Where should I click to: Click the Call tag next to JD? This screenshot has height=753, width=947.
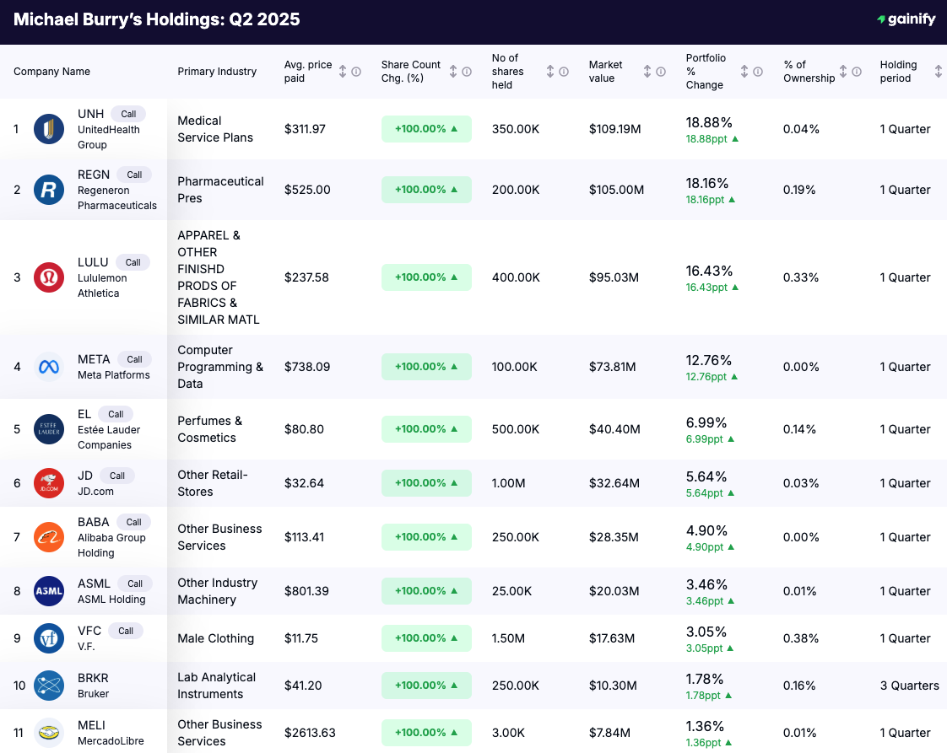[x=117, y=476]
